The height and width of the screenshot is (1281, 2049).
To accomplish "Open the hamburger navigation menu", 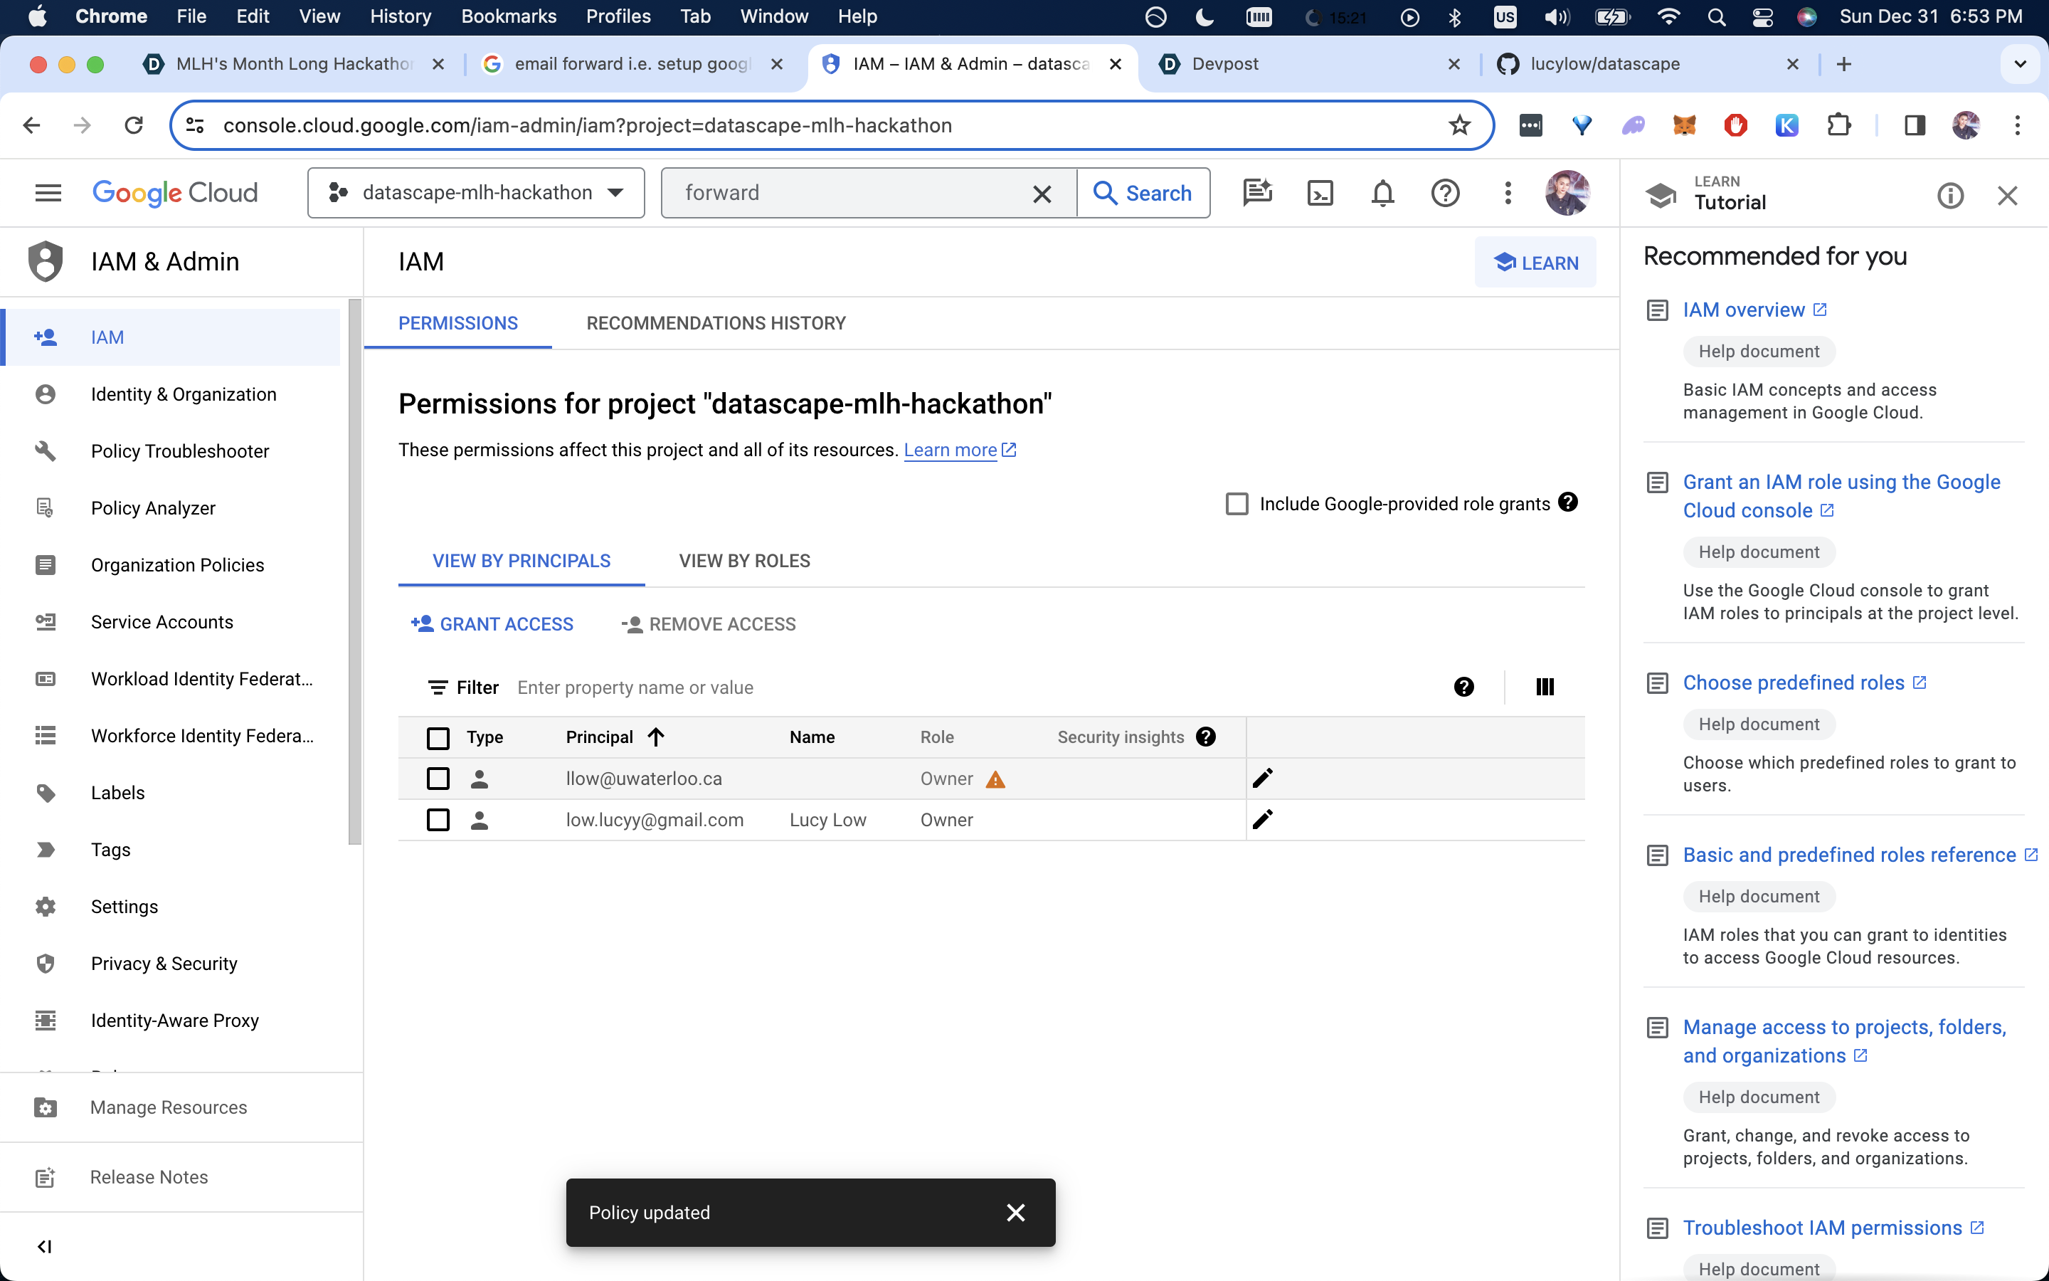I will tap(48, 193).
